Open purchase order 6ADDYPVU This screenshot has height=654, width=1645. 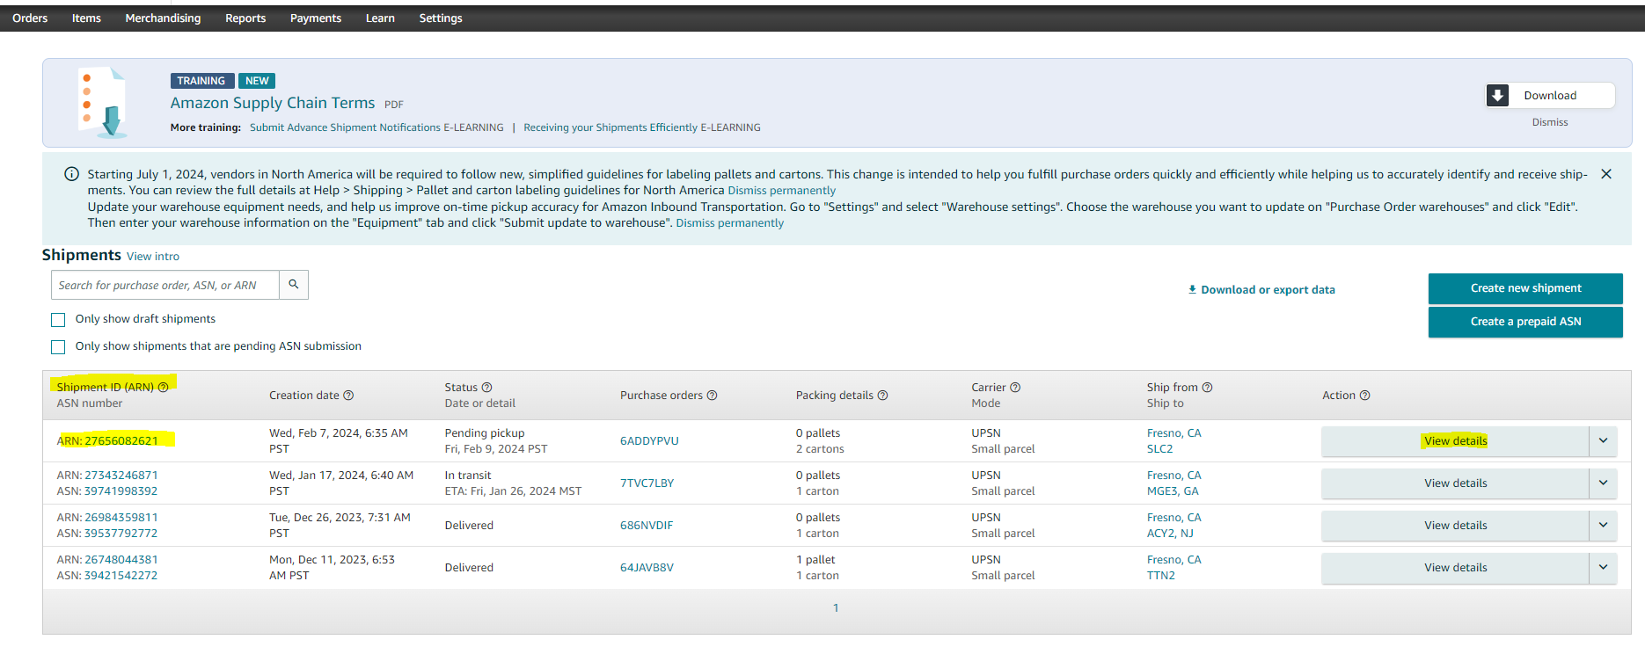tap(649, 441)
